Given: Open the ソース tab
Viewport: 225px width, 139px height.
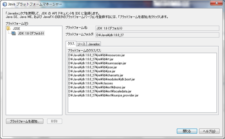Looking at the screenshot, I should pyautogui.click(x=81, y=44).
